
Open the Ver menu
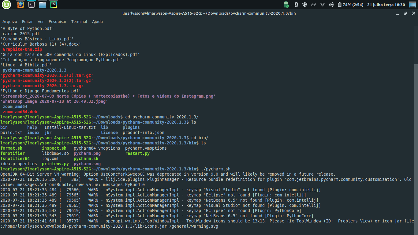tap(41, 22)
